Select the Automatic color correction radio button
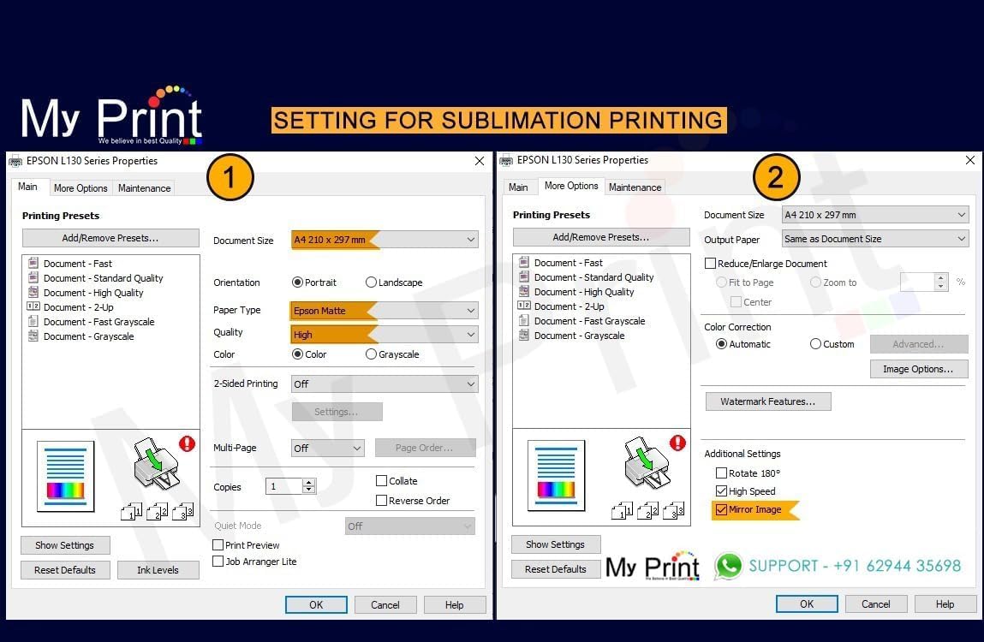 pos(722,344)
